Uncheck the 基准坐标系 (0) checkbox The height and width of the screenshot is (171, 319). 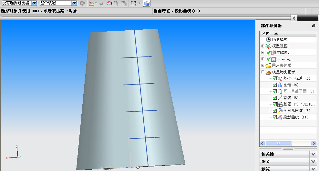pos(275,78)
